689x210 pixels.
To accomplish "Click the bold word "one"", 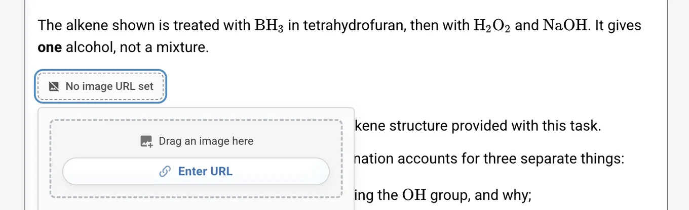I will pos(50,48).
